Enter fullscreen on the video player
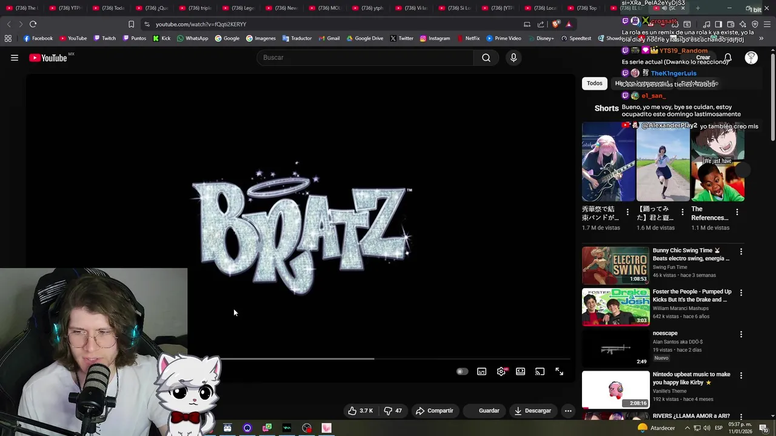Image resolution: width=776 pixels, height=436 pixels. pyautogui.click(x=559, y=371)
